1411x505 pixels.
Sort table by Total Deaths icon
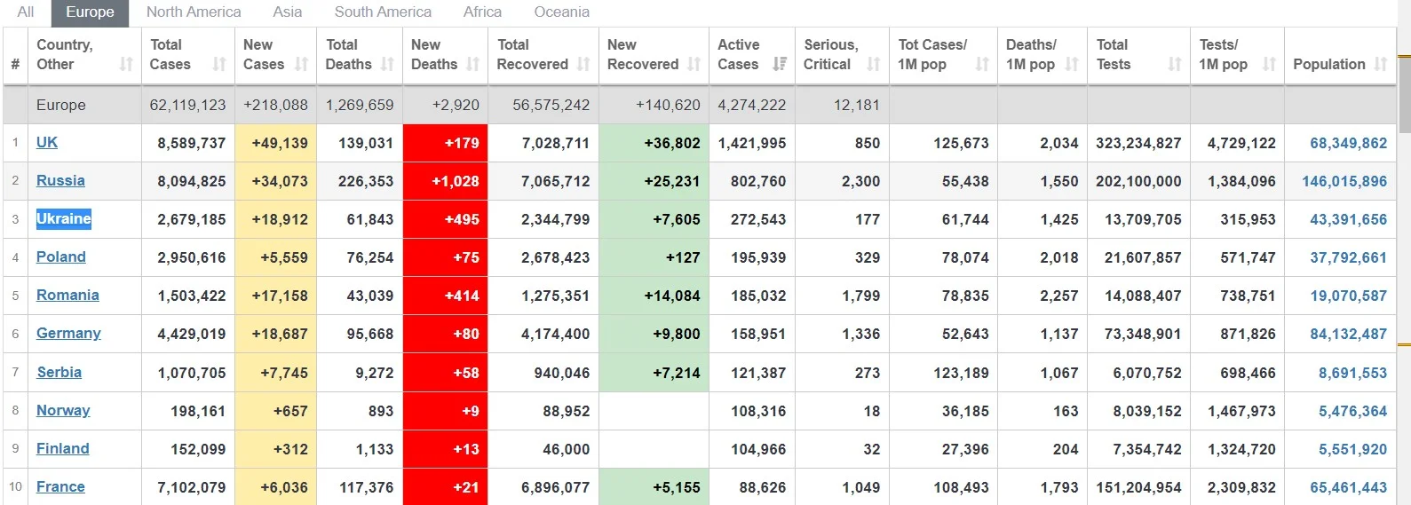387,64
